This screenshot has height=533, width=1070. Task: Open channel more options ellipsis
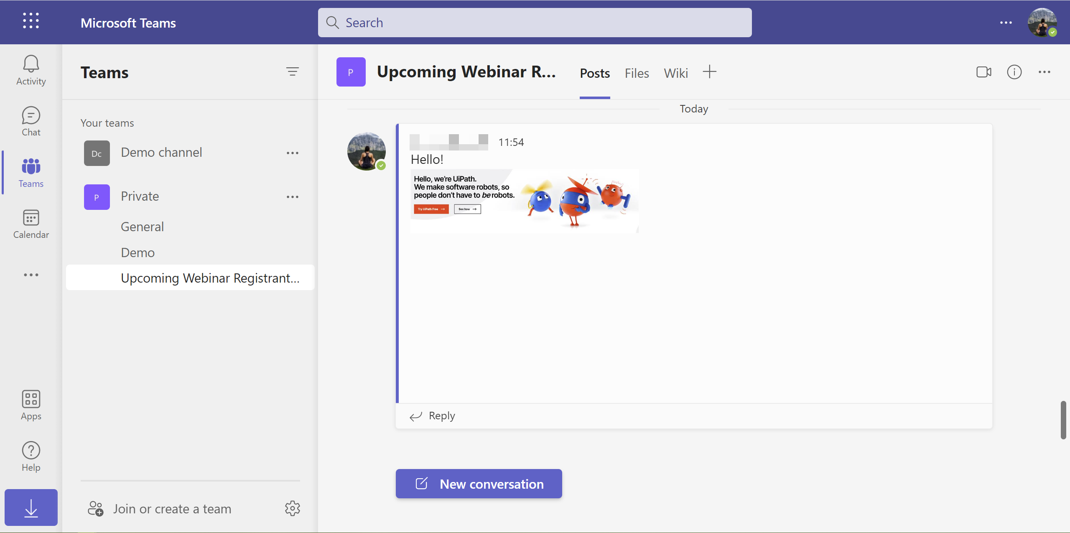pyautogui.click(x=1045, y=72)
